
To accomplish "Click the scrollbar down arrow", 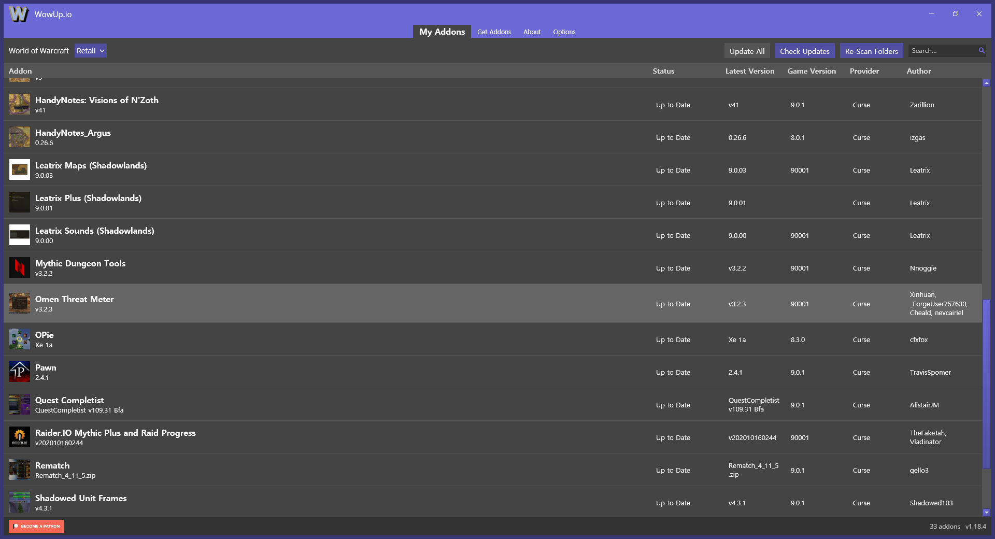I will (987, 512).
